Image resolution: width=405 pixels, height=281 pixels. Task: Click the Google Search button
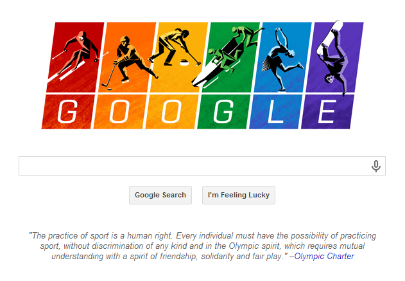[160, 195]
